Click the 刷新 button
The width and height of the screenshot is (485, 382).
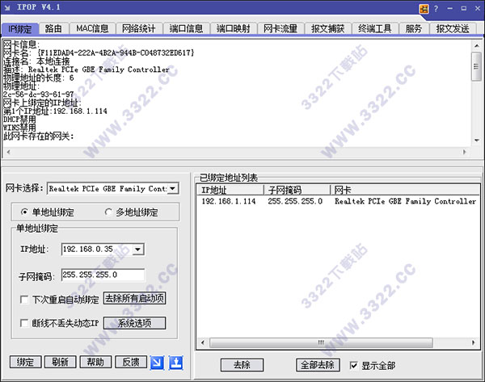pos(61,362)
